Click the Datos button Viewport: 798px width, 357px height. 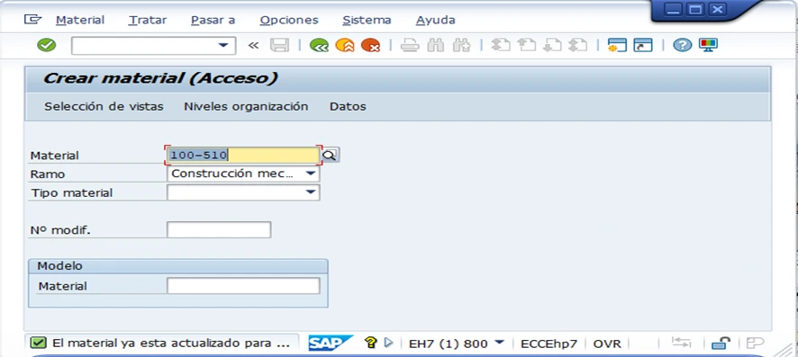coord(348,107)
